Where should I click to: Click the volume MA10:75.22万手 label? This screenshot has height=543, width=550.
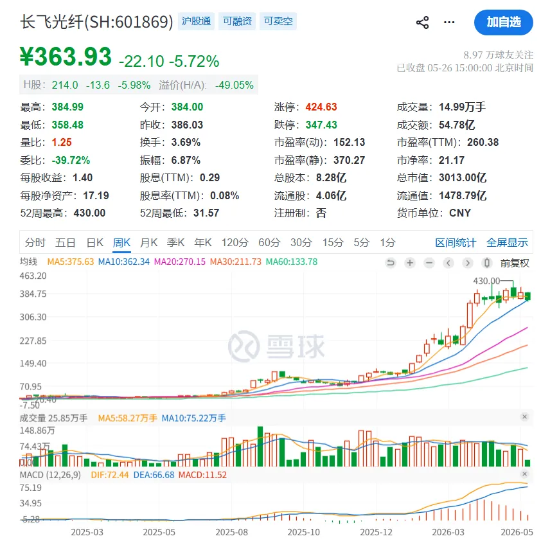click(x=194, y=418)
